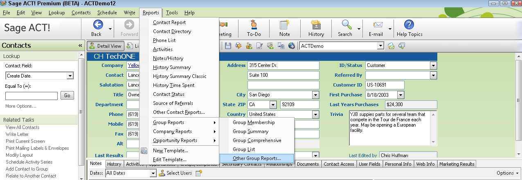Image resolution: width=522 pixels, height=180 pixels.
Task: Open the First Purchase date dropdown
Action: [401, 95]
